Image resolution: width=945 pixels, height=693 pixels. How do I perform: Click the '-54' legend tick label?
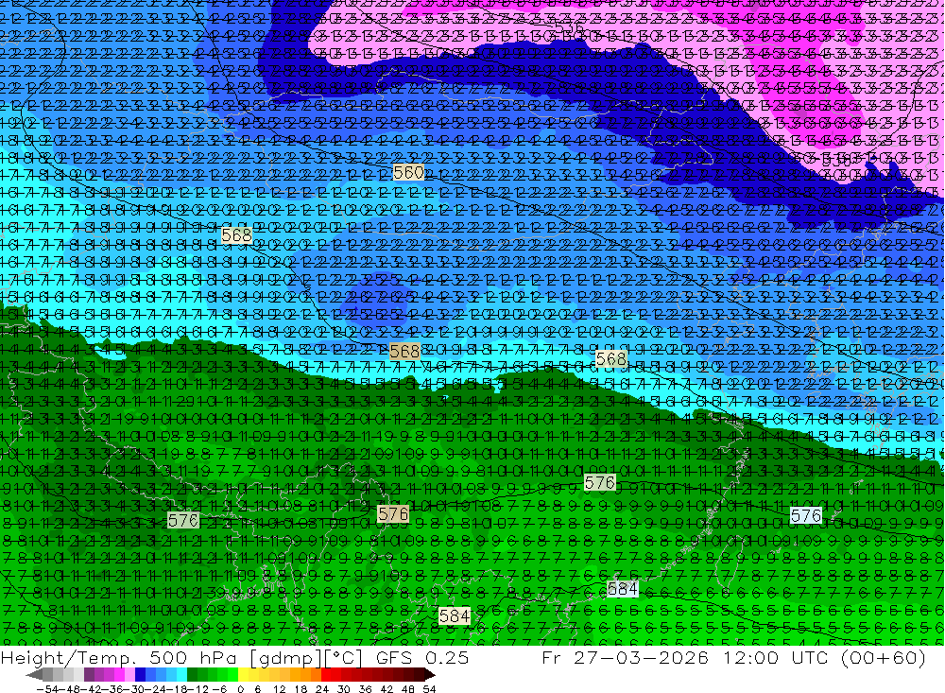pyautogui.click(x=47, y=689)
